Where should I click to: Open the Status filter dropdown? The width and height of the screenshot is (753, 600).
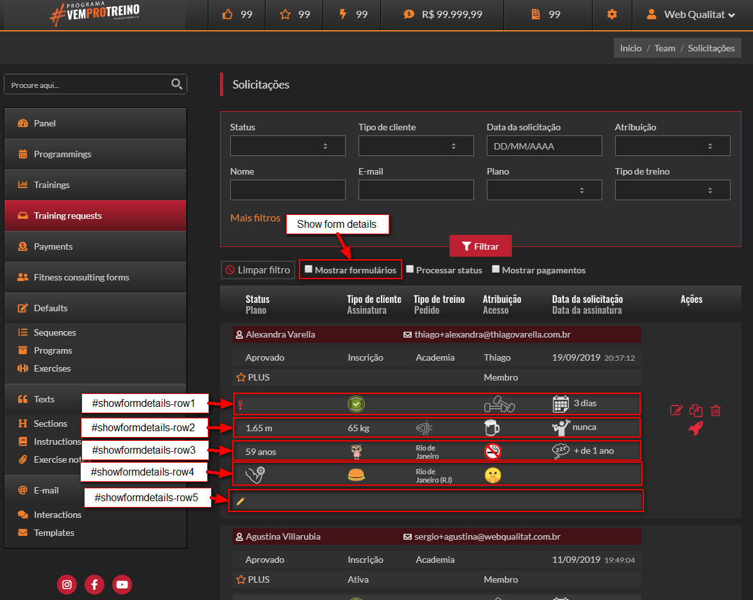pos(287,146)
